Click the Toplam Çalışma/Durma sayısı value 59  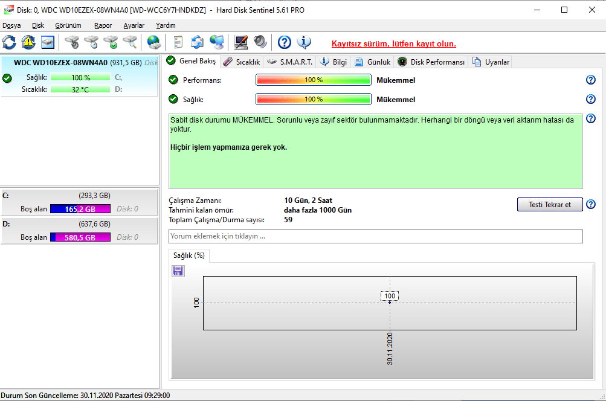click(288, 220)
